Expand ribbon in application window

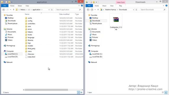[x=79, y=6]
